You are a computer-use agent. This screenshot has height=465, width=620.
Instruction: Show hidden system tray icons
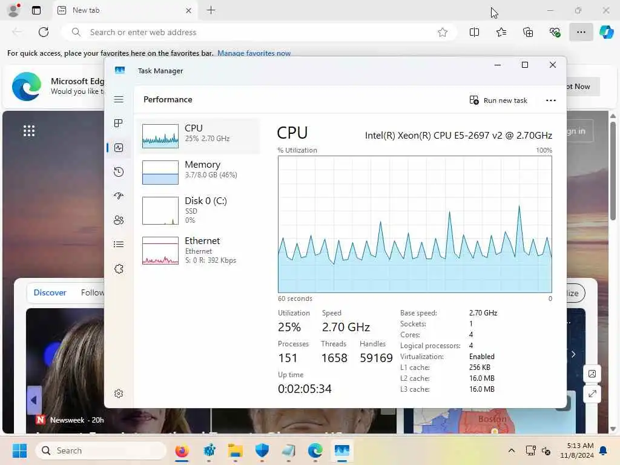(x=511, y=450)
